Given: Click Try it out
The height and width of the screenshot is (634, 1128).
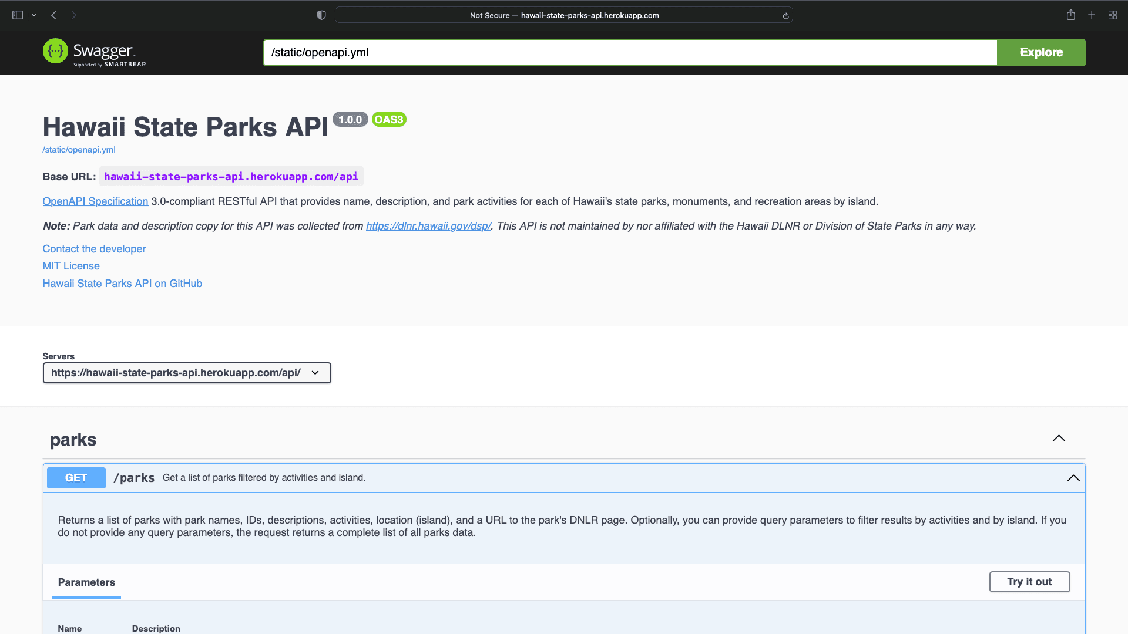Looking at the screenshot, I should 1029,582.
